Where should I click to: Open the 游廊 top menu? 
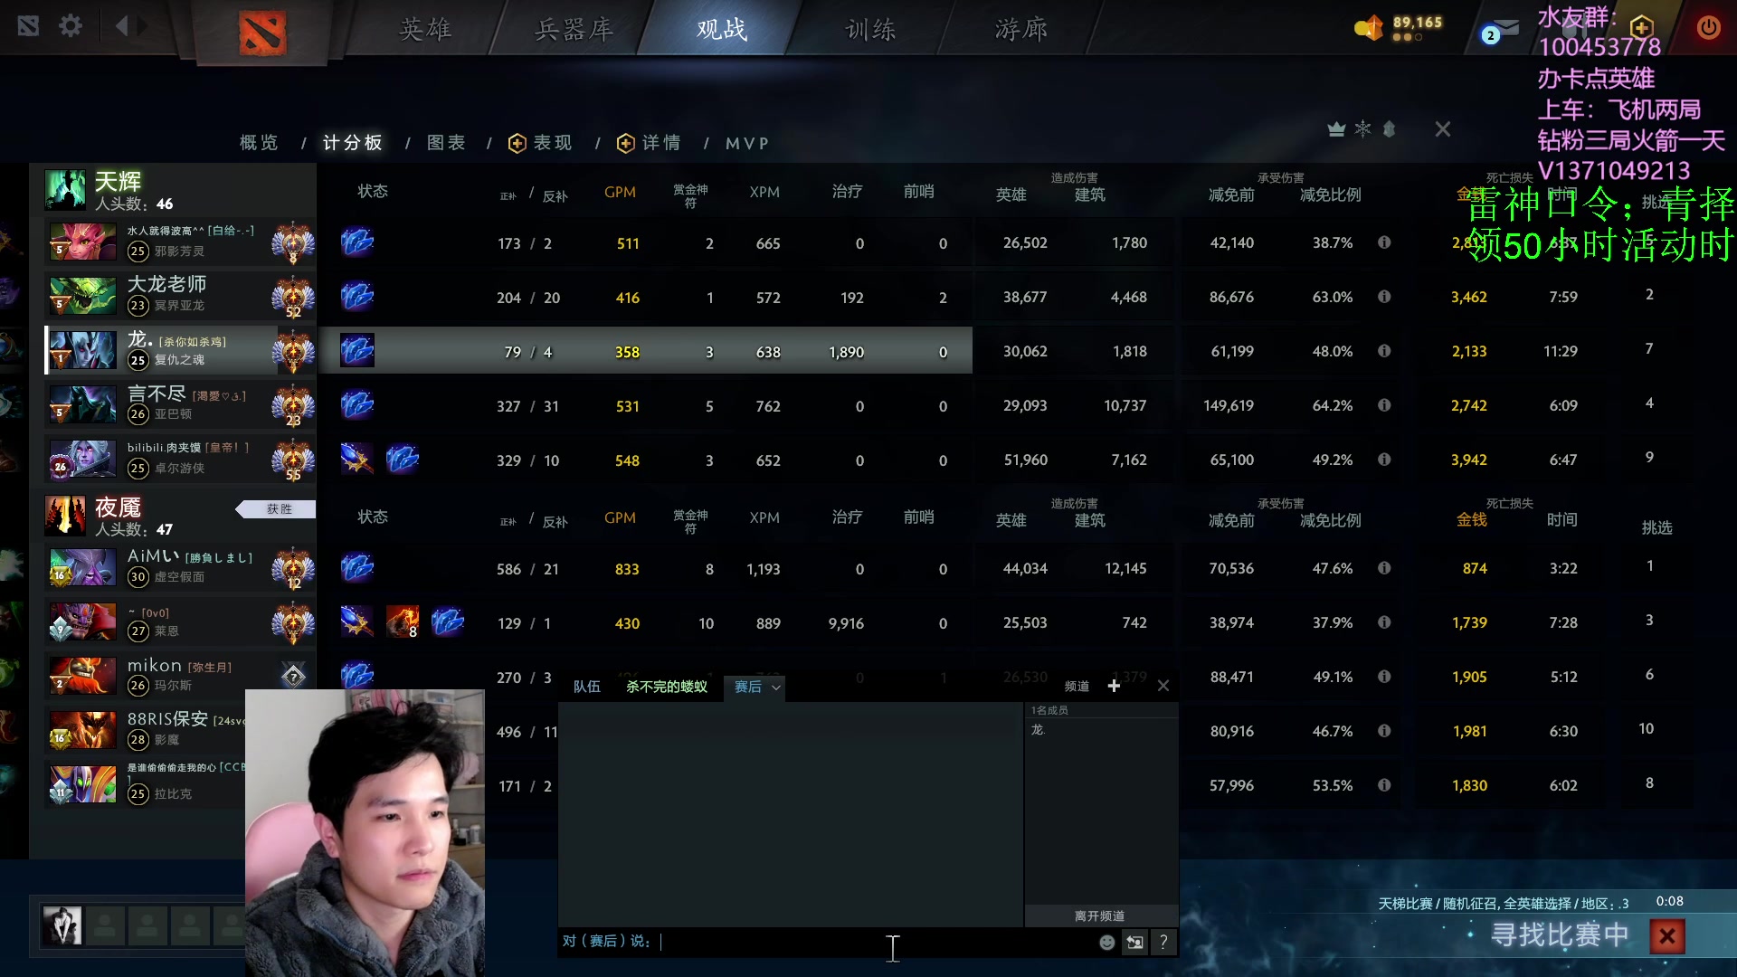coord(1020,30)
